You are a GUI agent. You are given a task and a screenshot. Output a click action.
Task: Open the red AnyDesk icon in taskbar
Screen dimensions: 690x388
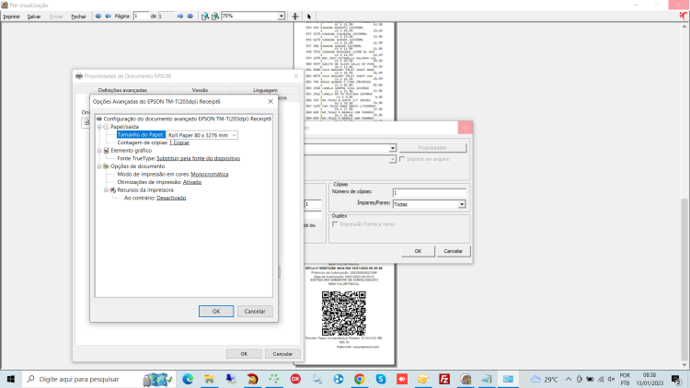[x=402, y=379]
